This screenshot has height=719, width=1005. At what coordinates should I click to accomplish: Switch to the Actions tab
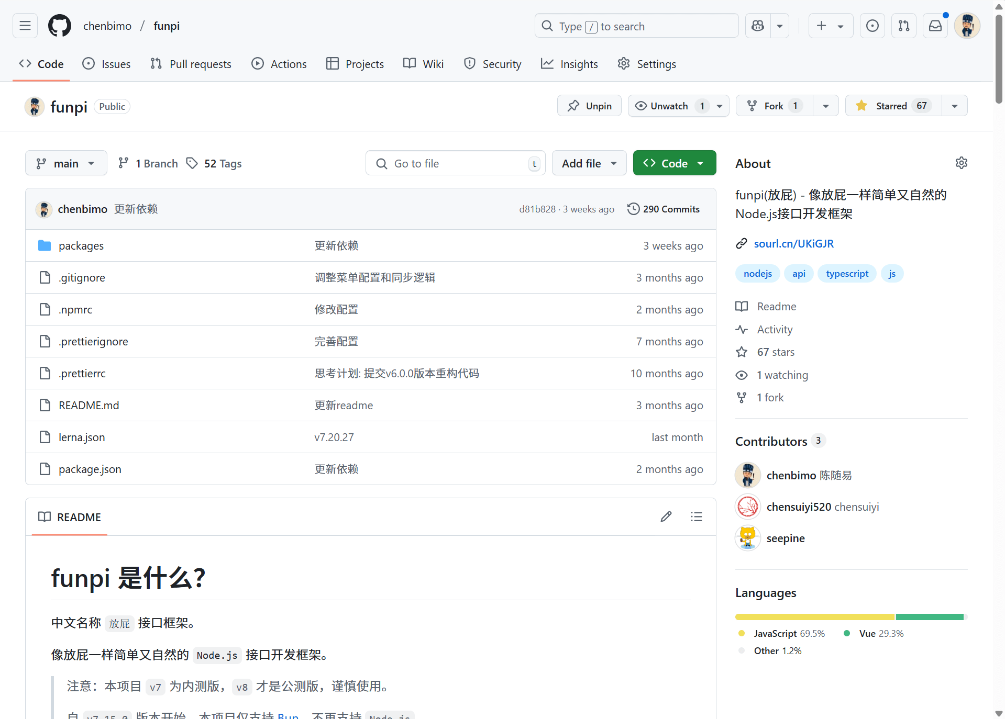coord(279,64)
